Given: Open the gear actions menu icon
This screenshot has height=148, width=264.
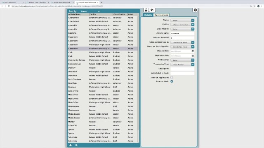Looking at the screenshot, I should click(x=152, y=10).
